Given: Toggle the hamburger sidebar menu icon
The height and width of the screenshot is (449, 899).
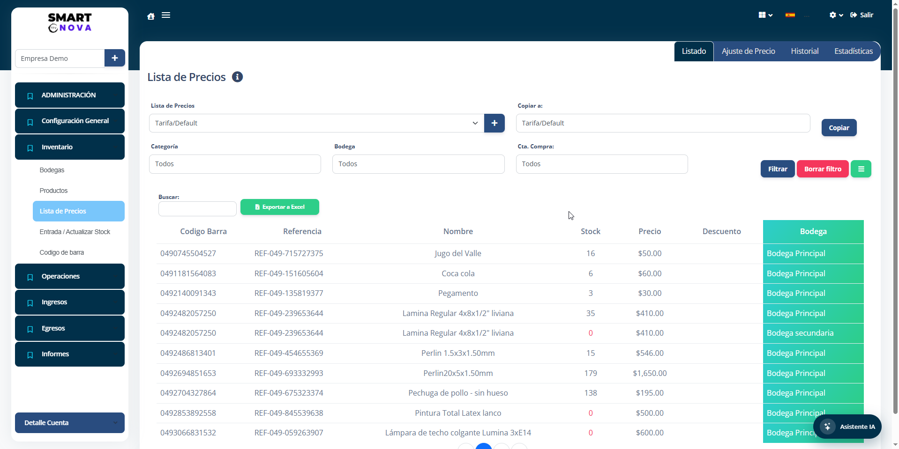Looking at the screenshot, I should click(x=166, y=15).
